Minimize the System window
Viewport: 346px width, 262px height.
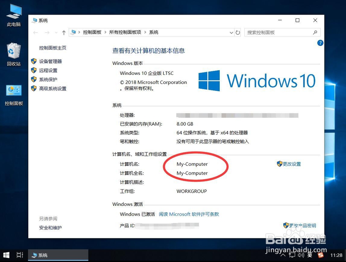pos(280,20)
